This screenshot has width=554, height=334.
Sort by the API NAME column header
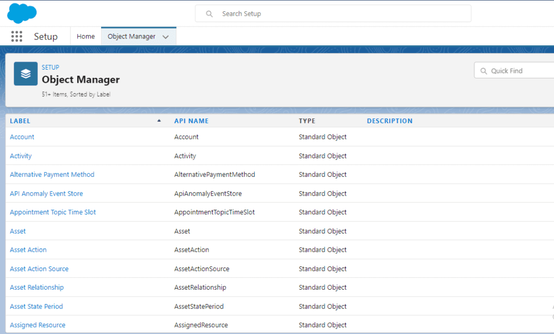click(x=192, y=121)
